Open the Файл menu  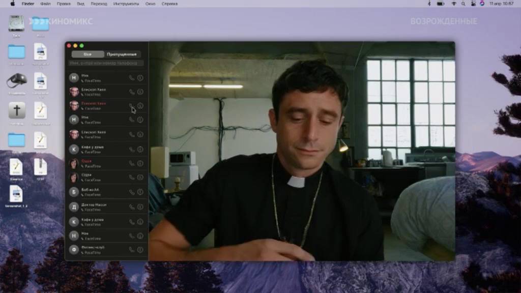click(45, 4)
